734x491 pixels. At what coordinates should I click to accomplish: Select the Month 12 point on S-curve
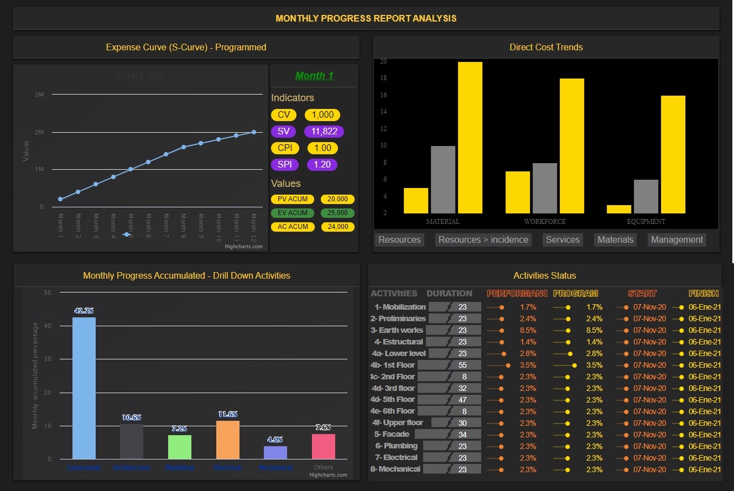[x=254, y=132]
